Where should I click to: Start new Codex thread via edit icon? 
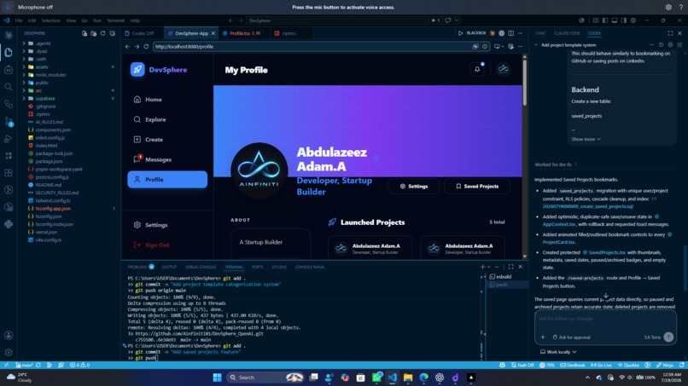(679, 44)
